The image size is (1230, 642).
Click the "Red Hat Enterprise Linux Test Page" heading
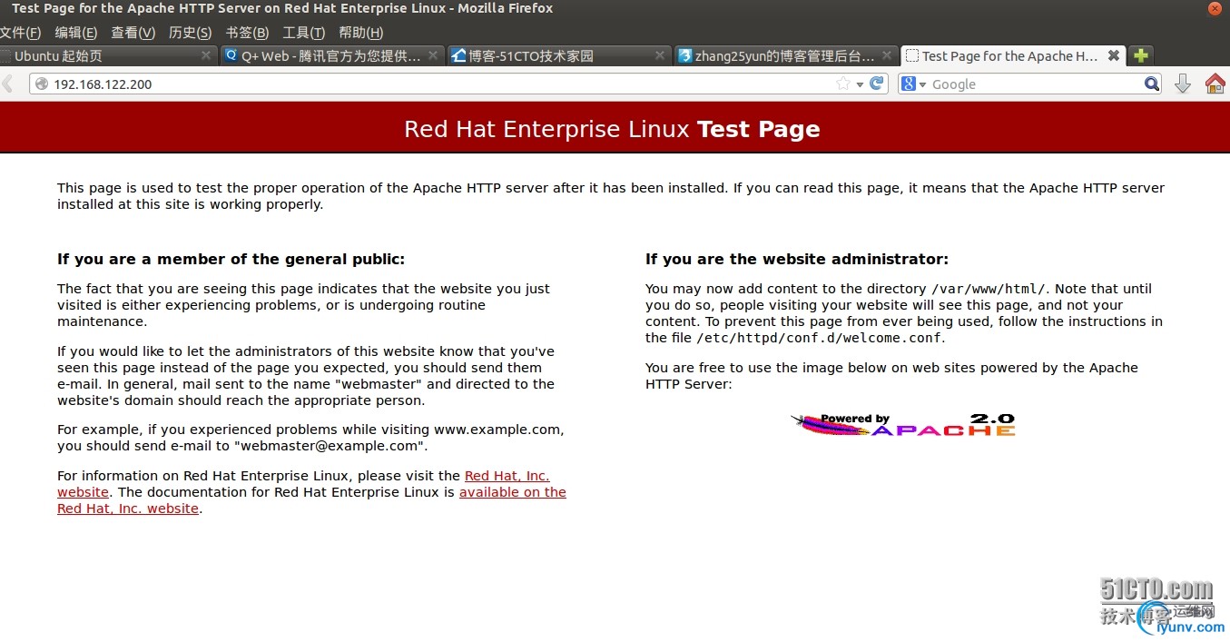point(612,129)
